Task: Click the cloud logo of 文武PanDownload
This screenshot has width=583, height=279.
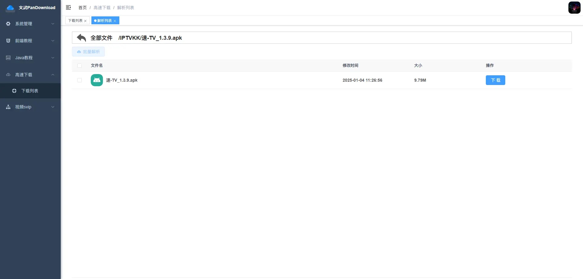Action: point(10,8)
